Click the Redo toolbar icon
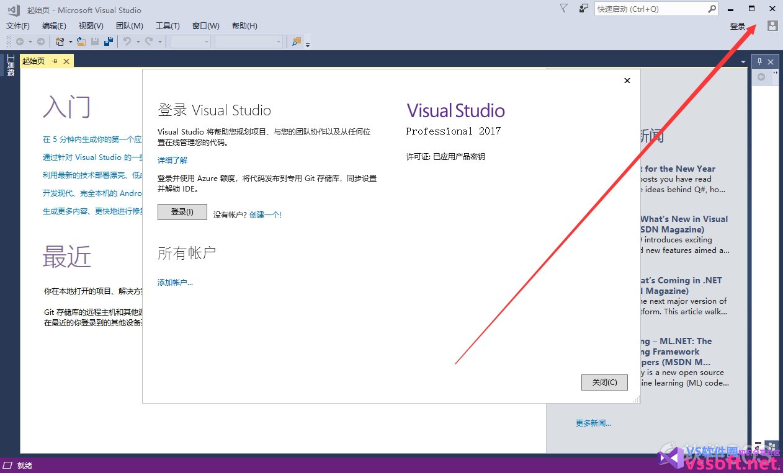 click(149, 42)
